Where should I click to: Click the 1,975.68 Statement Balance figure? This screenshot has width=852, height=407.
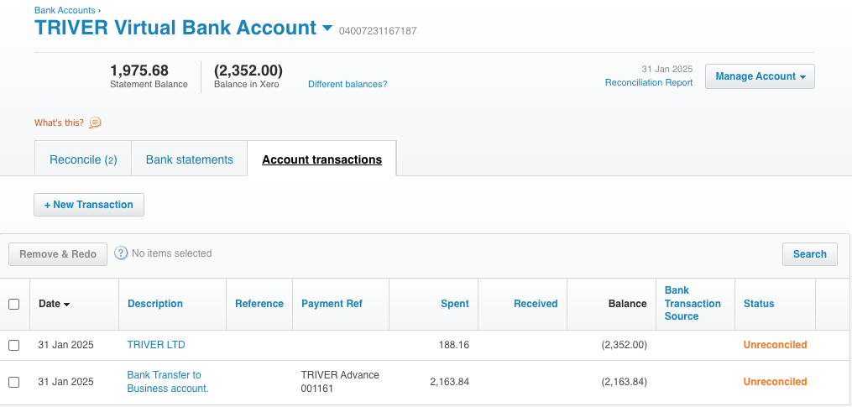click(139, 70)
